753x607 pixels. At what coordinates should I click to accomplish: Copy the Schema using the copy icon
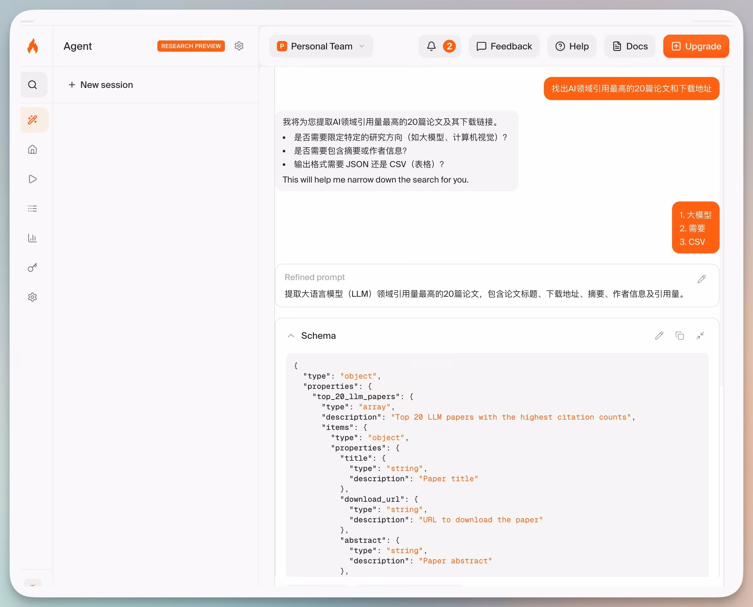(679, 335)
